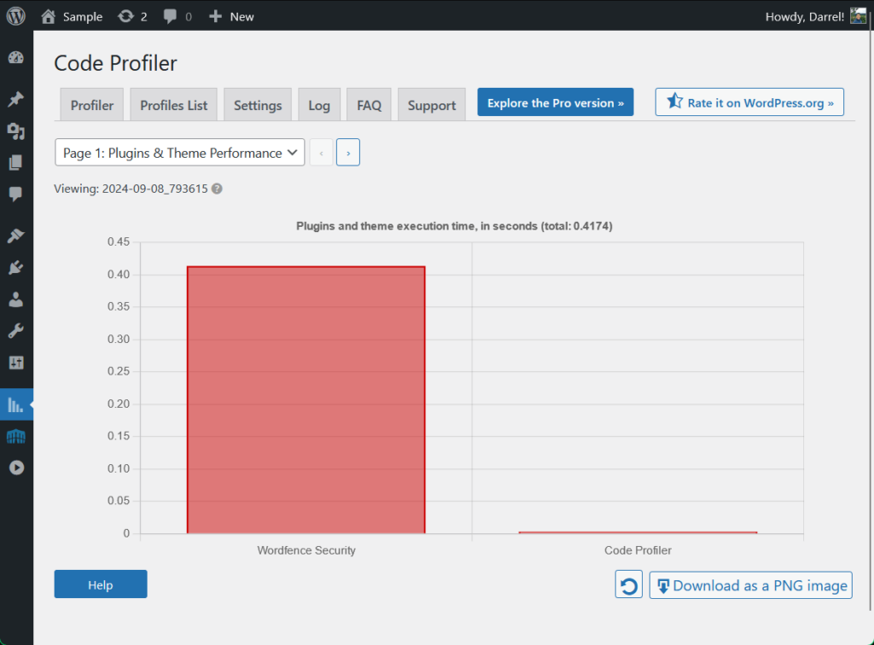Open the Log tab
This screenshot has height=645, width=874.
pyautogui.click(x=319, y=105)
